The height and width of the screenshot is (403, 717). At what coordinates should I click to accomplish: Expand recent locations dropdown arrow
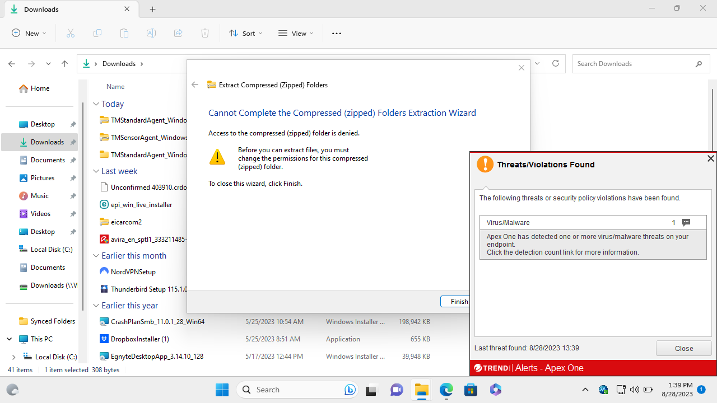coord(48,64)
